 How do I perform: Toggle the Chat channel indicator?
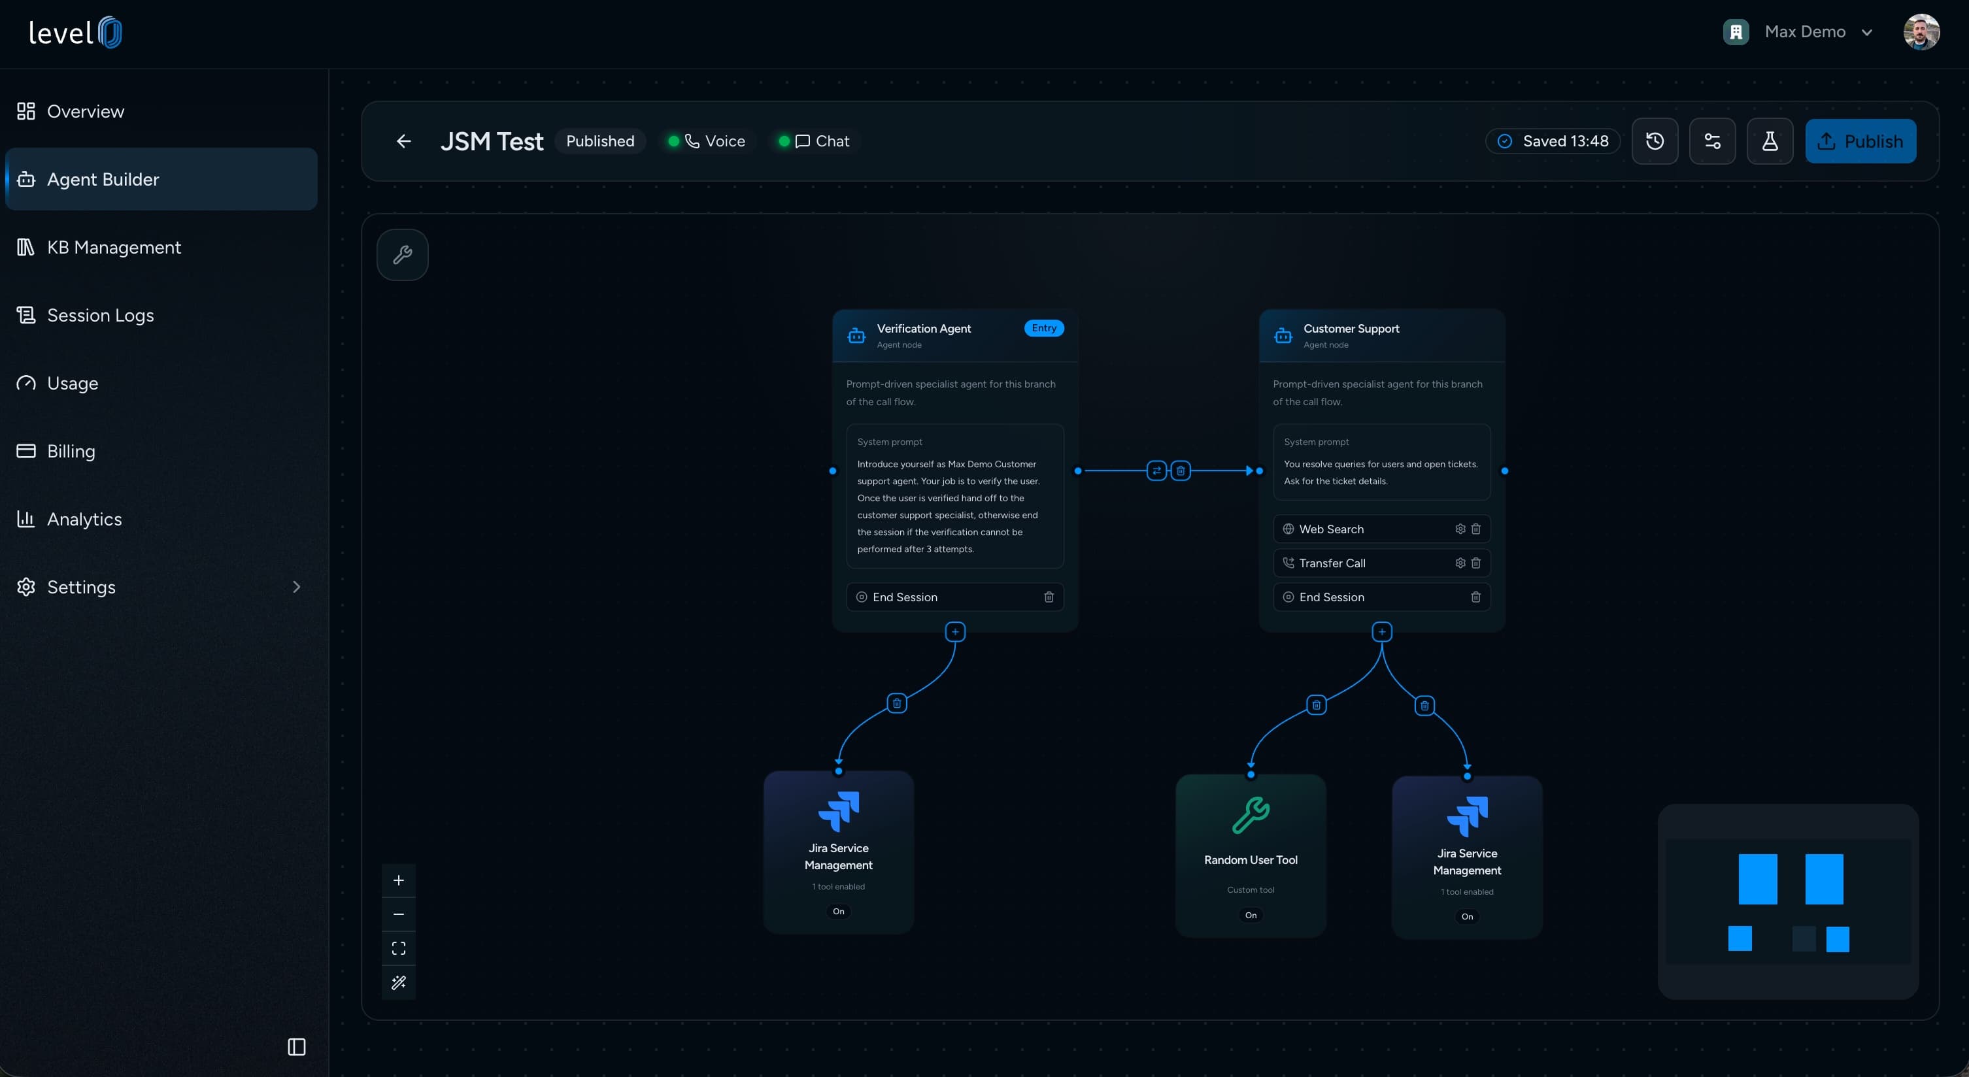click(814, 141)
